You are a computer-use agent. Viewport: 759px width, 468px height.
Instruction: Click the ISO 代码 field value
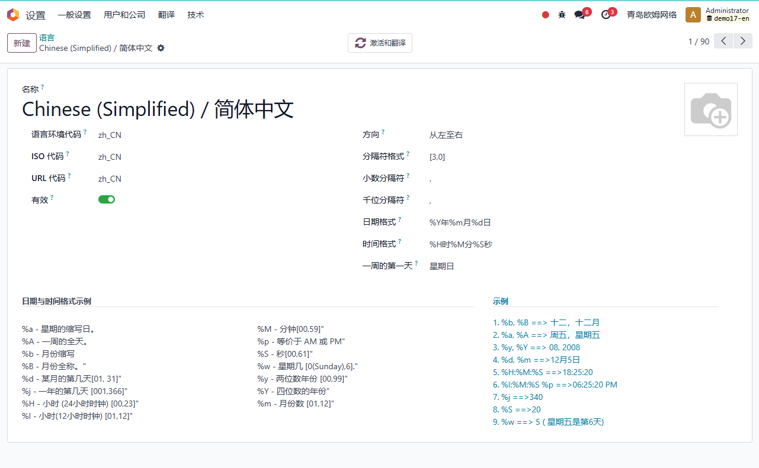(110, 157)
